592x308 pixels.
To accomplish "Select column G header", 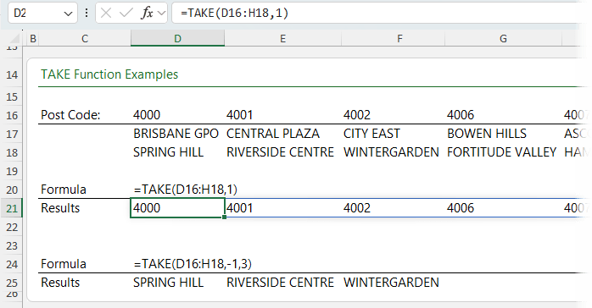I will pyautogui.click(x=503, y=38).
